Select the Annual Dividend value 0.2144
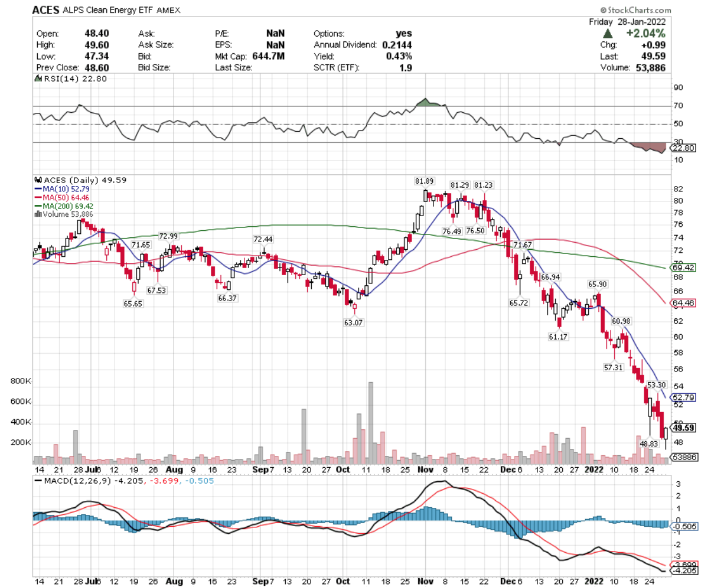This screenshot has height=587, width=711. [x=397, y=45]
